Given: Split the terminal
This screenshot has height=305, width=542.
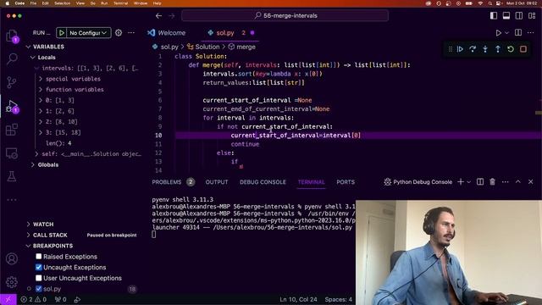Looking at the screenshot, I should (x=480, y=182).
